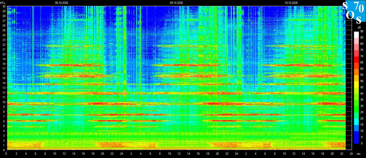Screen dimensions: 366x158
Task: Select the 09.10.2026 date label
Action: pyautogui.click(x=176, y=3)
